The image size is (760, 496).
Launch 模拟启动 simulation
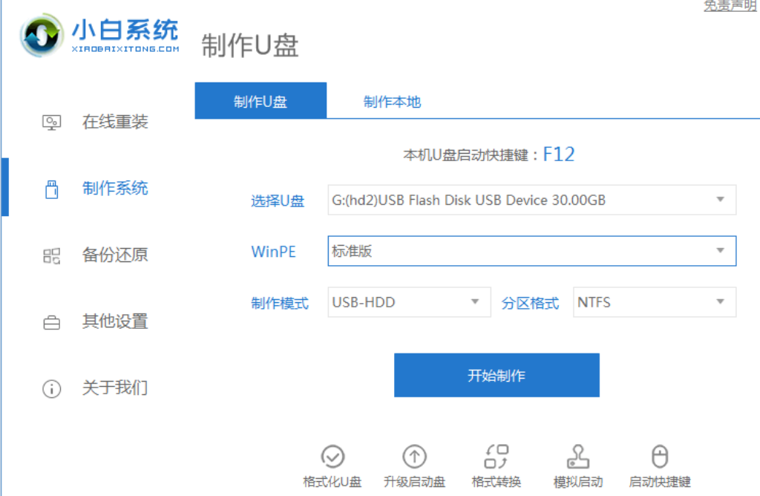click(x=578, y=464)
